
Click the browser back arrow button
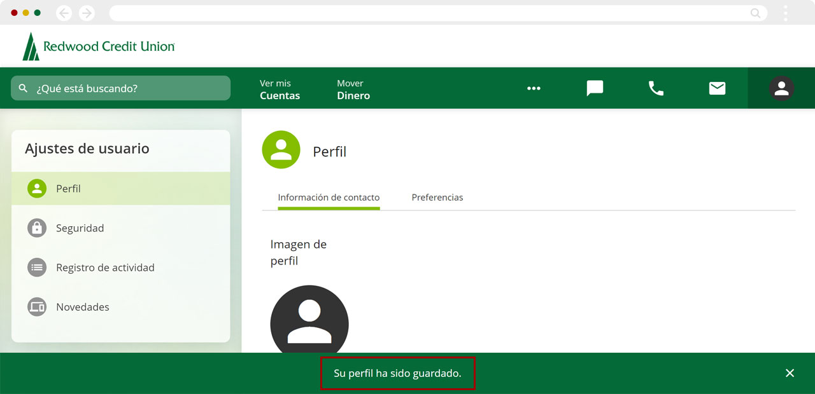(64, 13)
